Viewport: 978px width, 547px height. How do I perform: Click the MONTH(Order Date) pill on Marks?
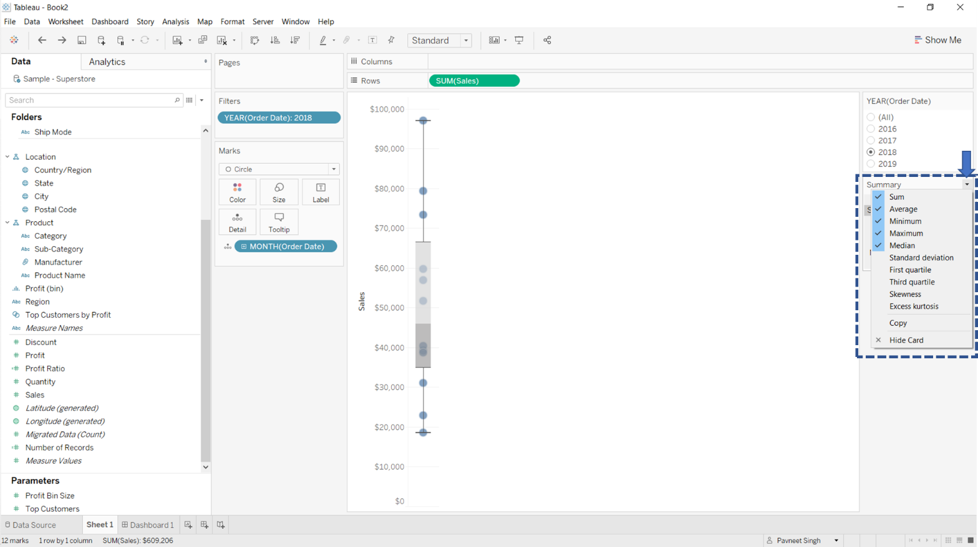click(x=286, y=247)
